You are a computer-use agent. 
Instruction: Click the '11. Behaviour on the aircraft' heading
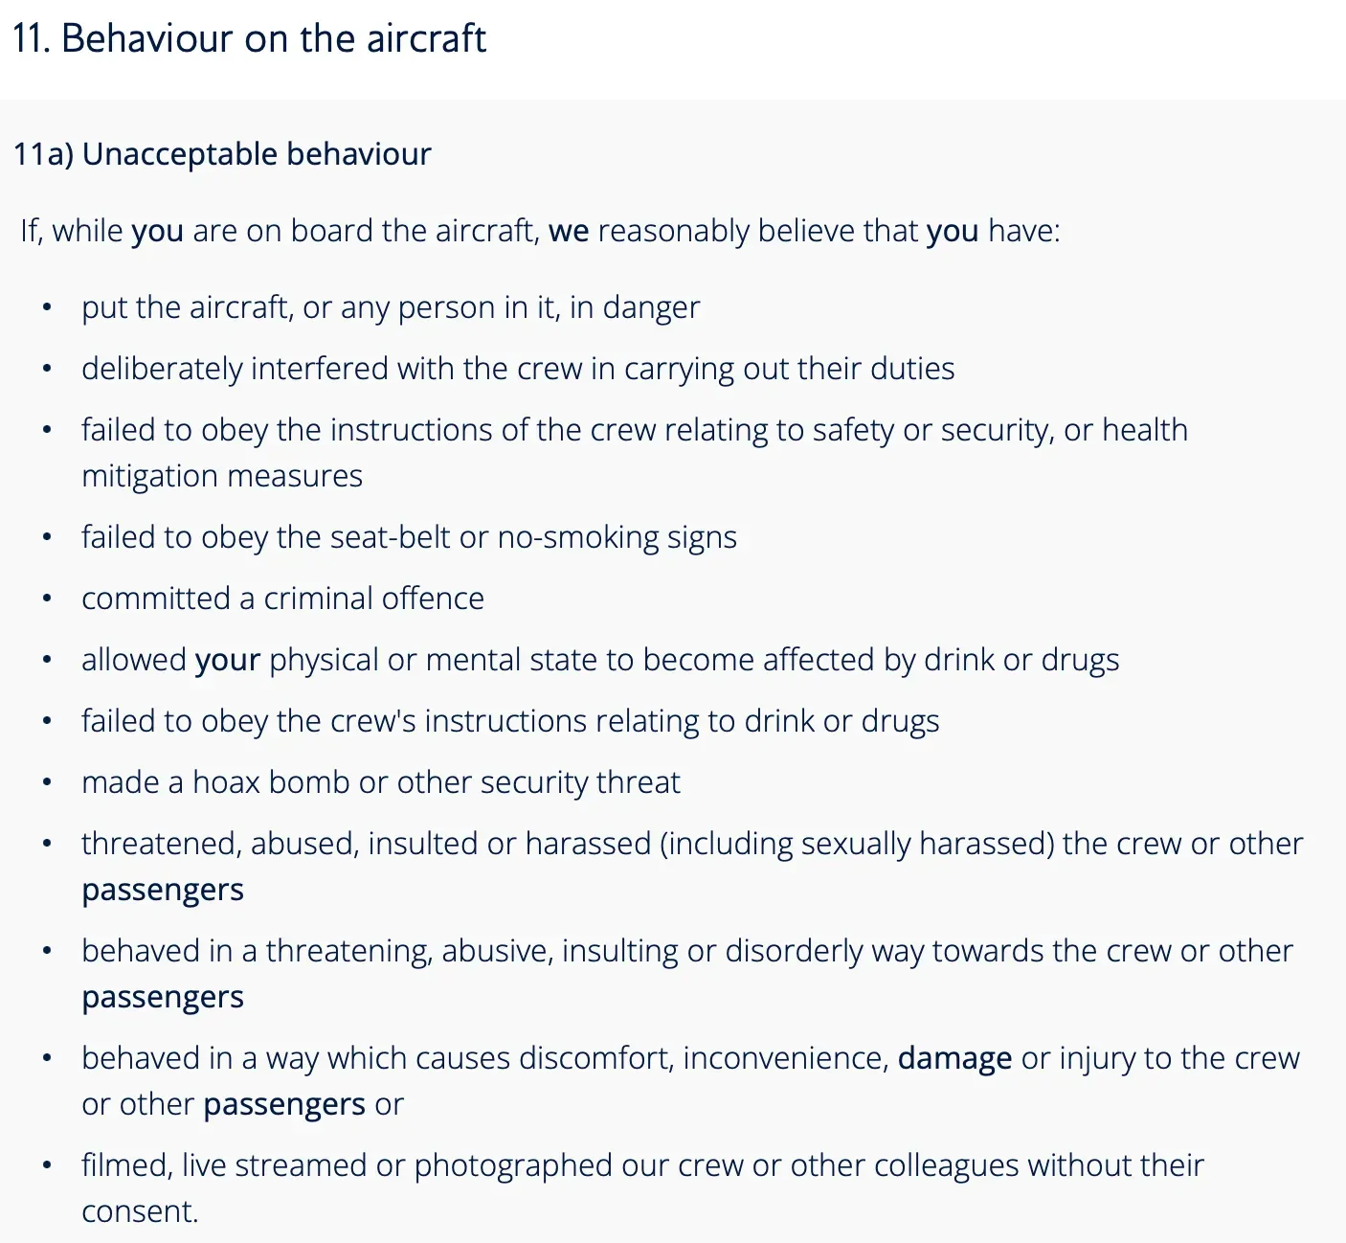point(249,38)
